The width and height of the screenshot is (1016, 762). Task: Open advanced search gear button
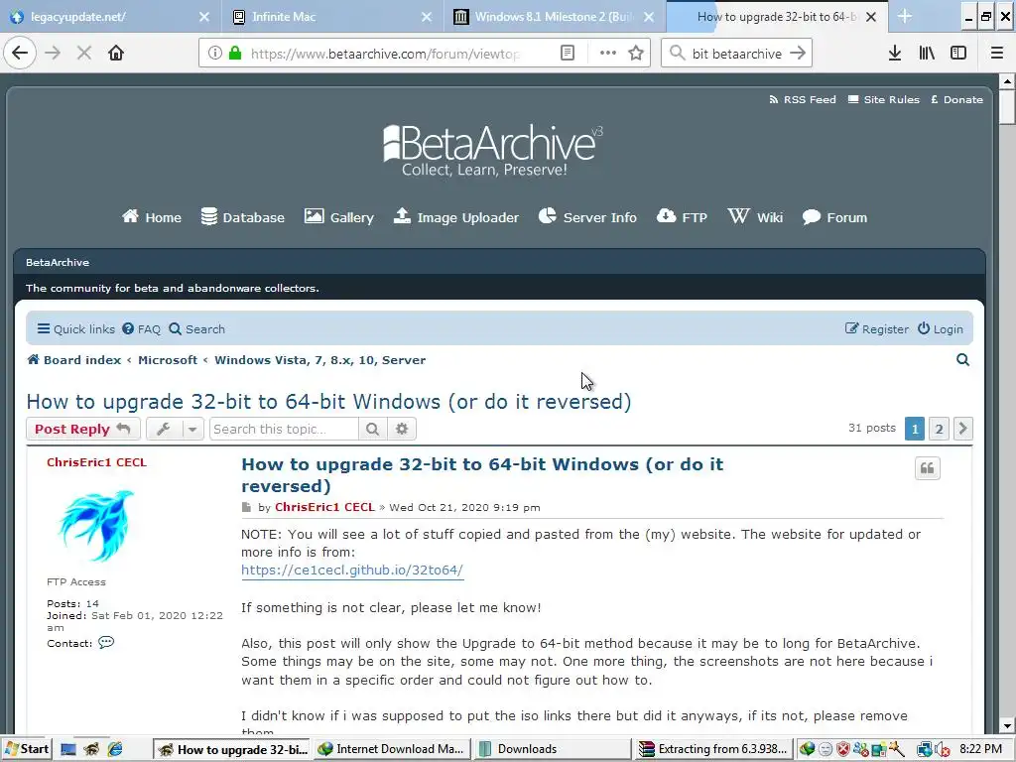pos(402,429)
